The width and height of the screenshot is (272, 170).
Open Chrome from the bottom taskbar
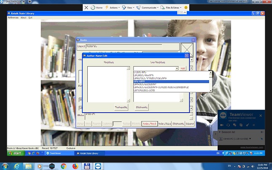[x=63, y=166]
